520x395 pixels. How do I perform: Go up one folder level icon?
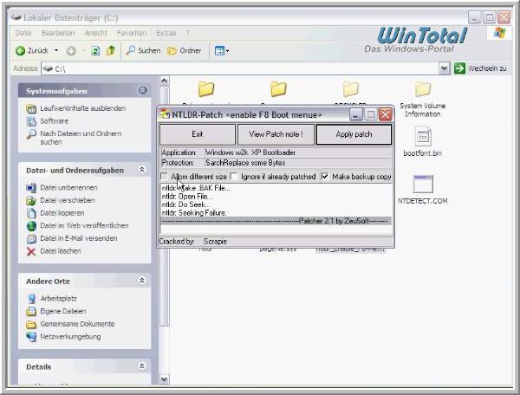(x=111, y=50)
